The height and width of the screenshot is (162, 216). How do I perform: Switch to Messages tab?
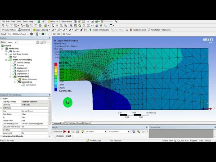[x=59, y=136]
